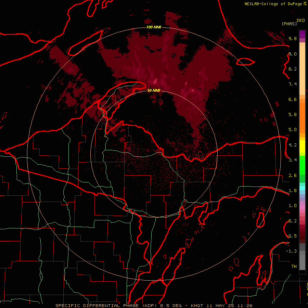Click the 9.8 legend value
The image size is (308, 308).
click(293, 39)
